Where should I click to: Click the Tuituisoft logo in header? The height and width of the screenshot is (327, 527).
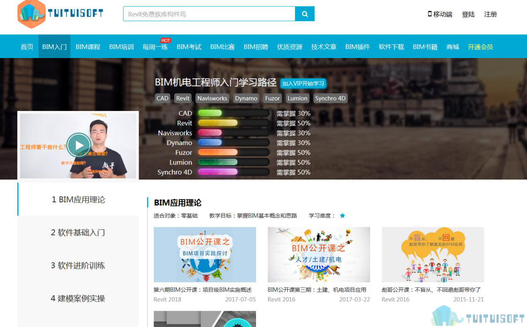click(x=60, y=14)
